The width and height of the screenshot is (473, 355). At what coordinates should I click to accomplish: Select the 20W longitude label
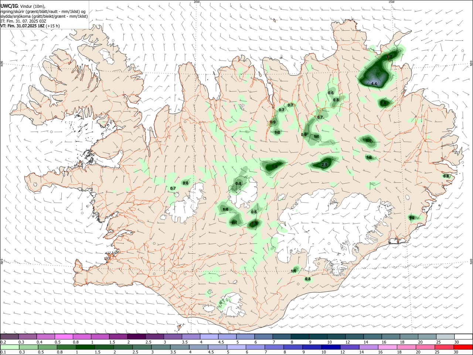pos(197,2)
